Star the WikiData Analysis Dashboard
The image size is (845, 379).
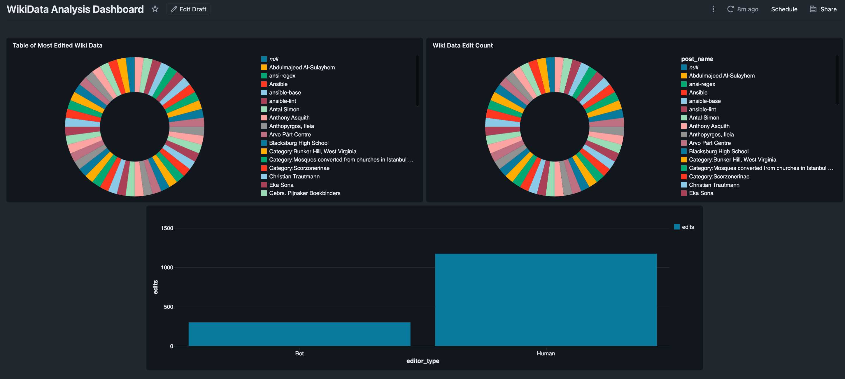(x=155, y=9)
